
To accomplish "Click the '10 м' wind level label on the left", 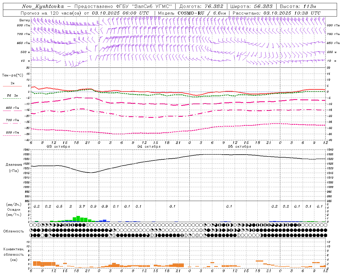I will click(x=25, y=61).
